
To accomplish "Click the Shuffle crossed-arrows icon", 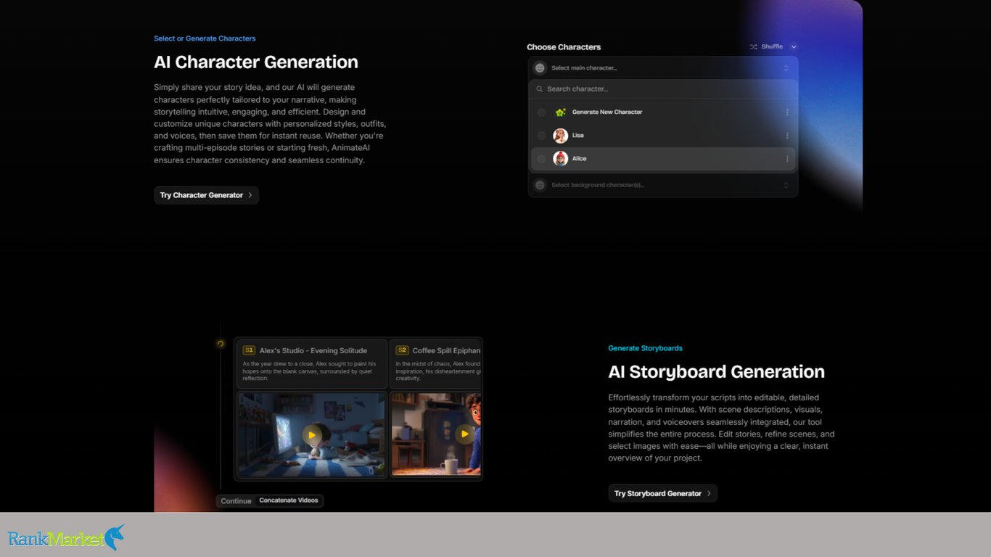I will pos(753,46).
